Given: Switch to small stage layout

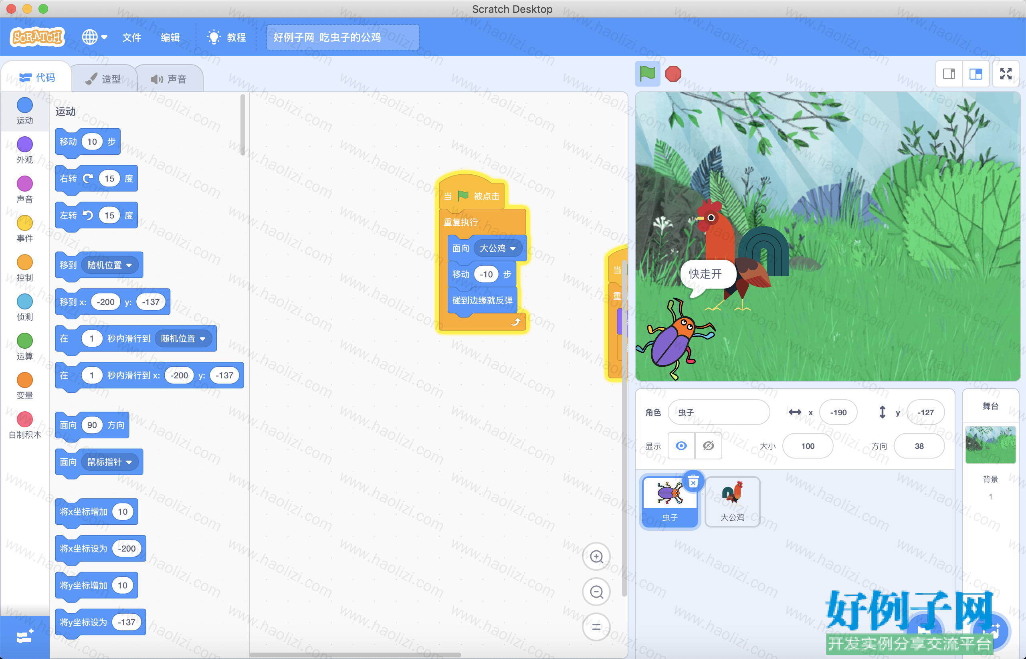Looking at the screenshot, I should (x=949, y=74).
